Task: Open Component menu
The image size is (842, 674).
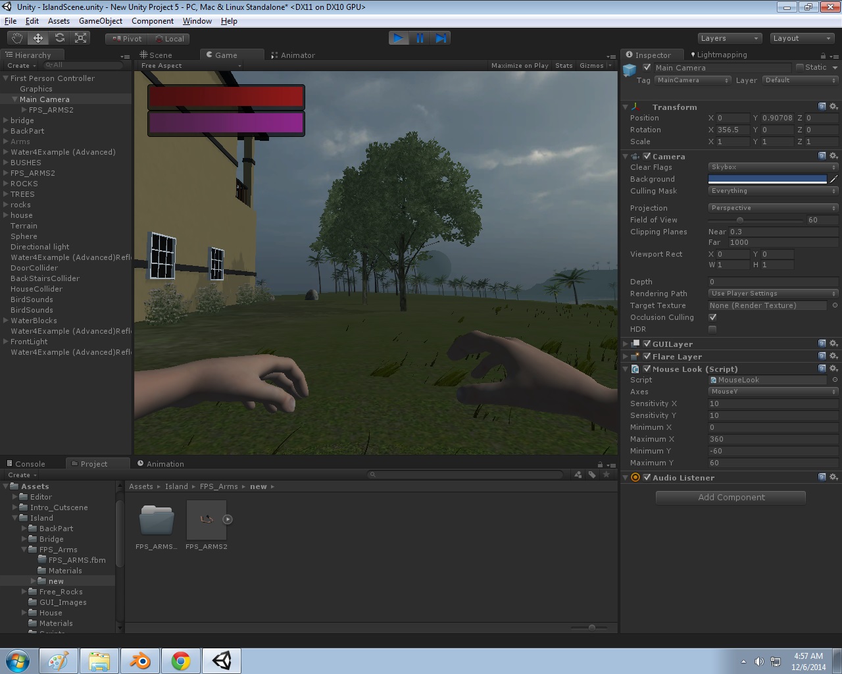Action: 153,21
